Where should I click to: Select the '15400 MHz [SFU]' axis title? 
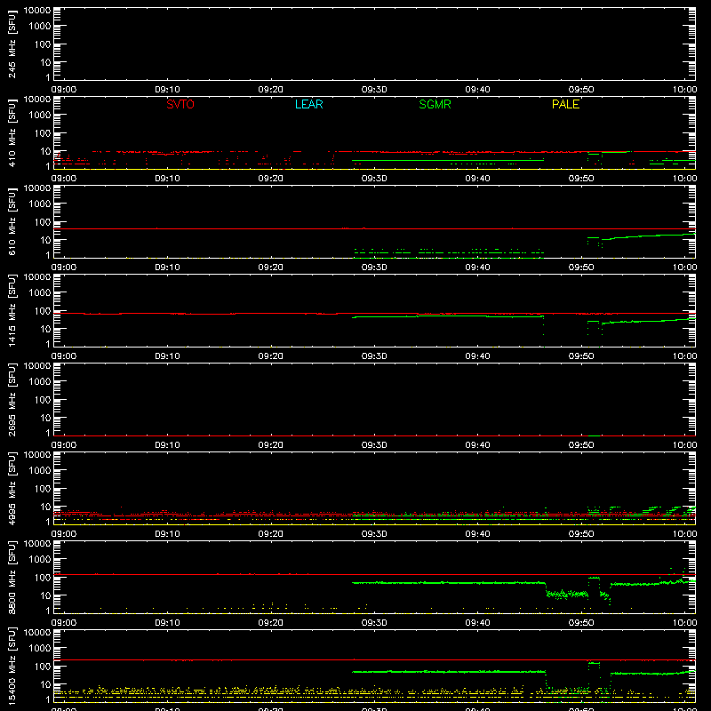pyautogui.click(x=12, y=666)
